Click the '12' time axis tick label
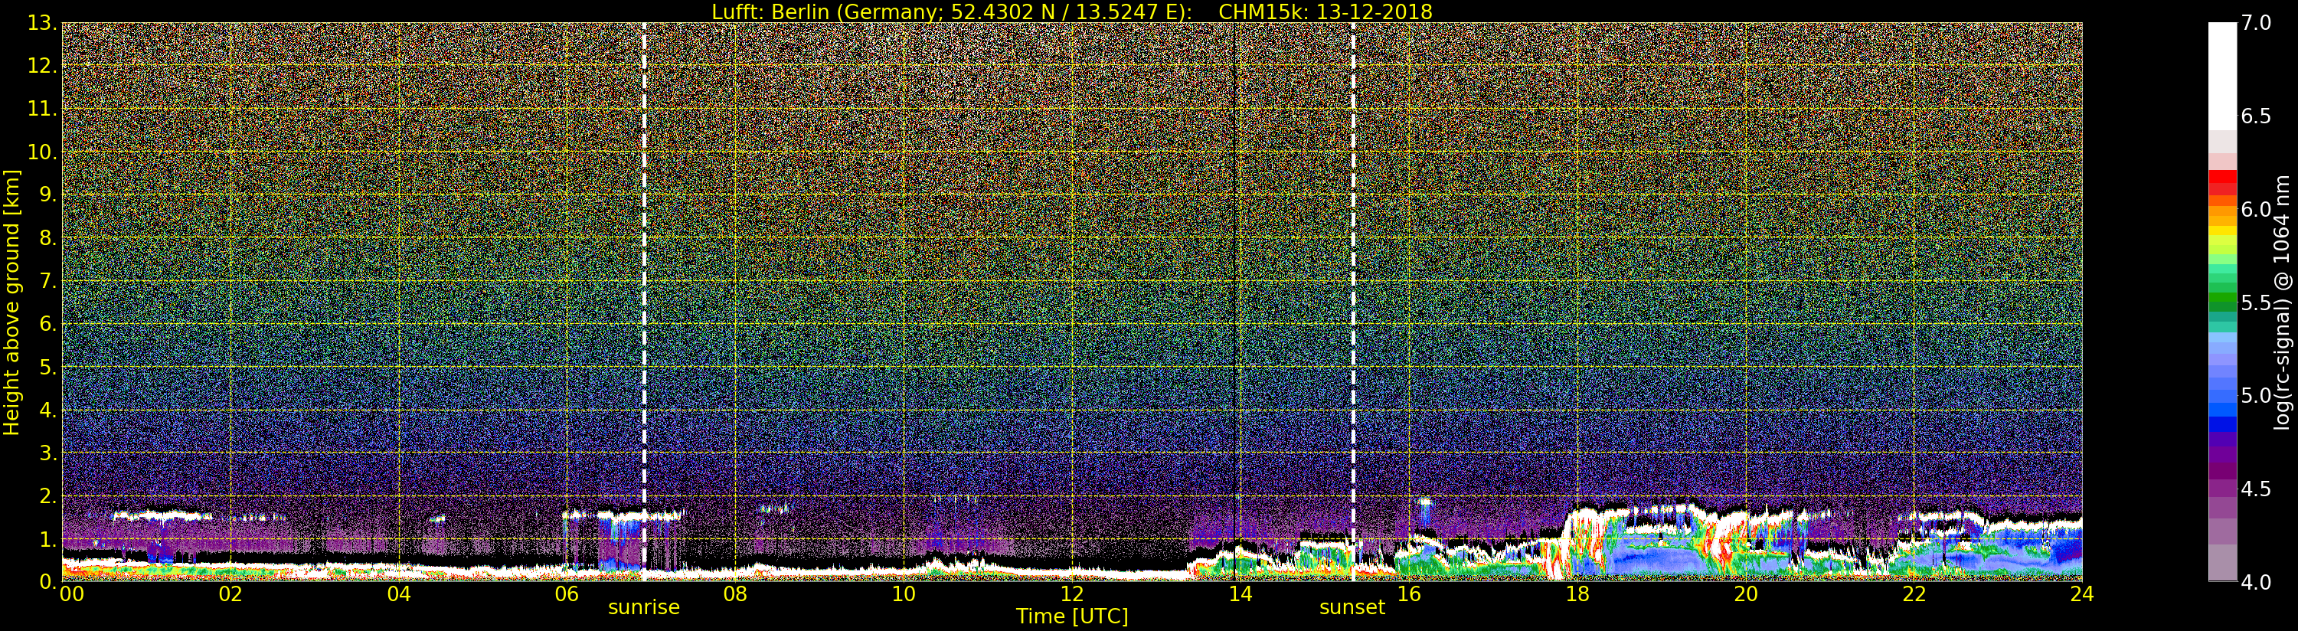This screenshot has width=2298, height=631. [1071, 593]
